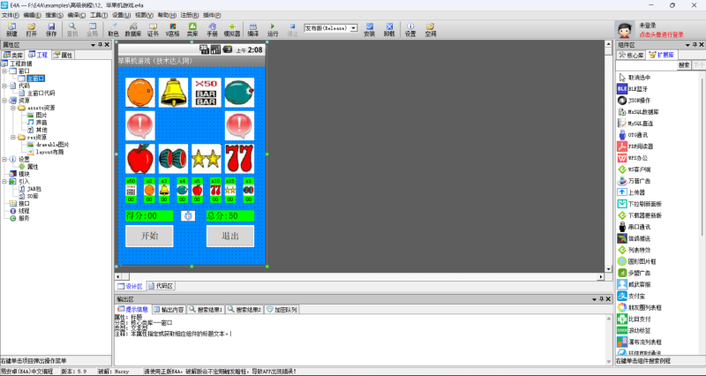Click the design area horizontal scrollbar
Screen dimensions: 706x376
(359, 276)
